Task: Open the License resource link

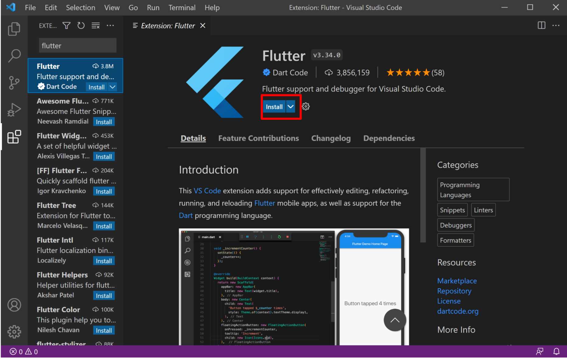Action: coord(449,301)
